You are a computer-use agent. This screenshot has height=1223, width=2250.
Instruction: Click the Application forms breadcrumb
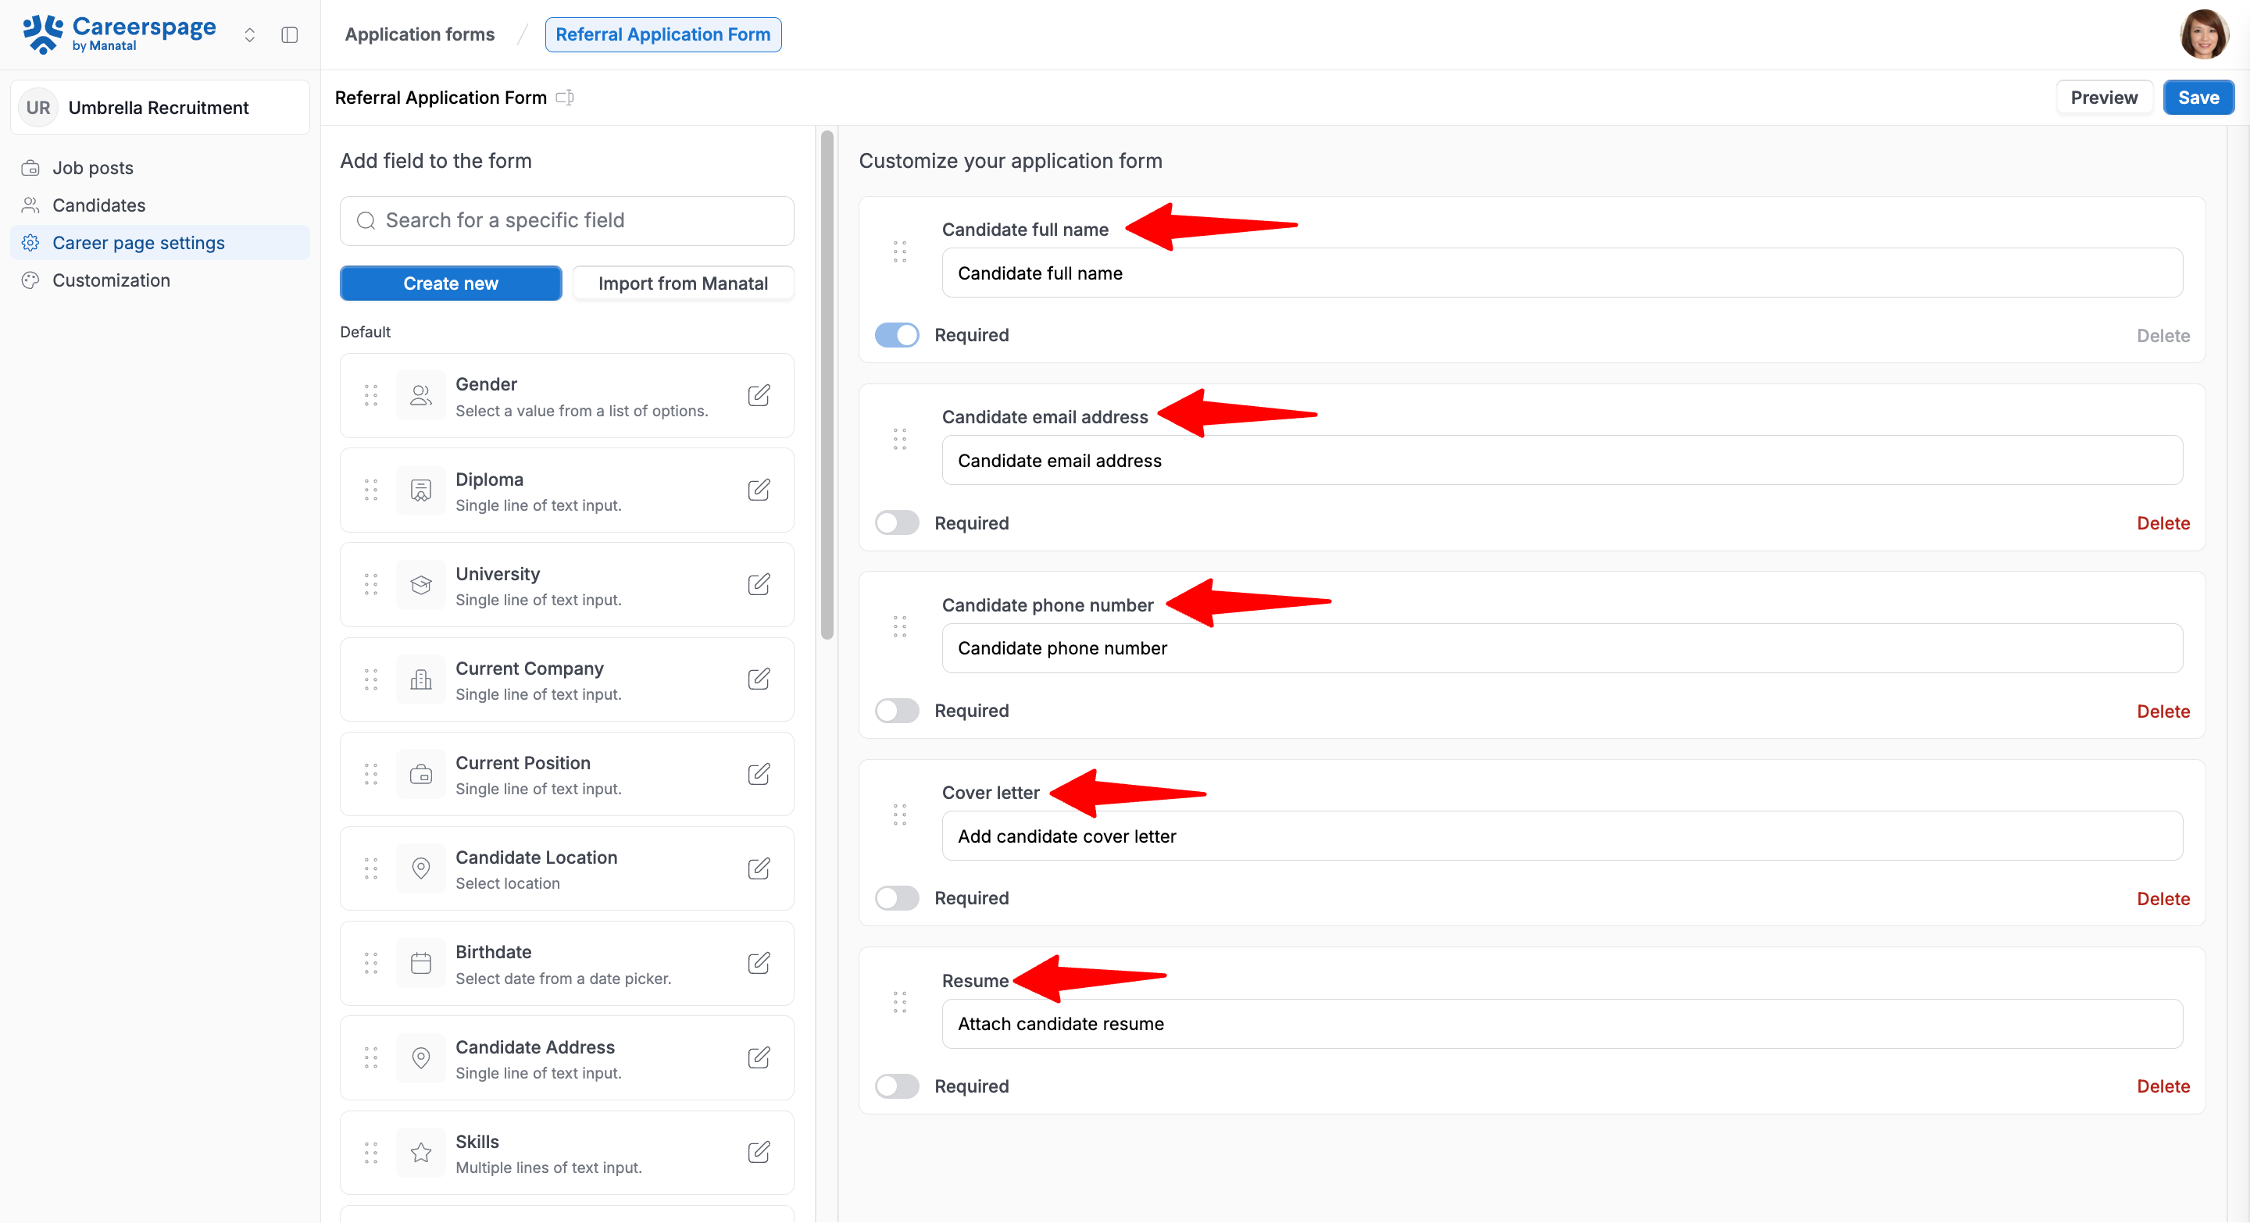coord(420,34)
